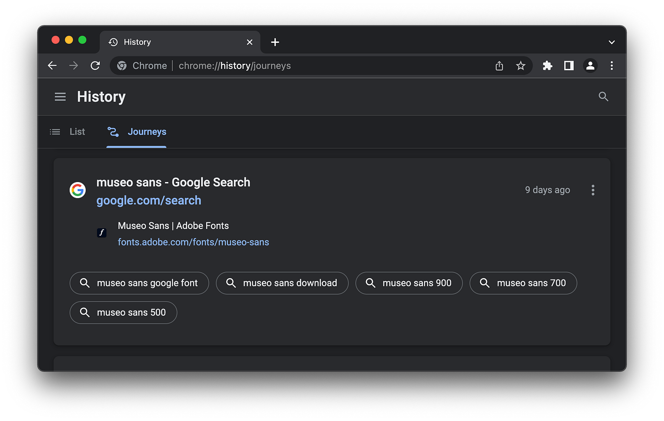
Task: Open fonts.adobe.com/fonts/museo-sans link
Action: point(193,242)
